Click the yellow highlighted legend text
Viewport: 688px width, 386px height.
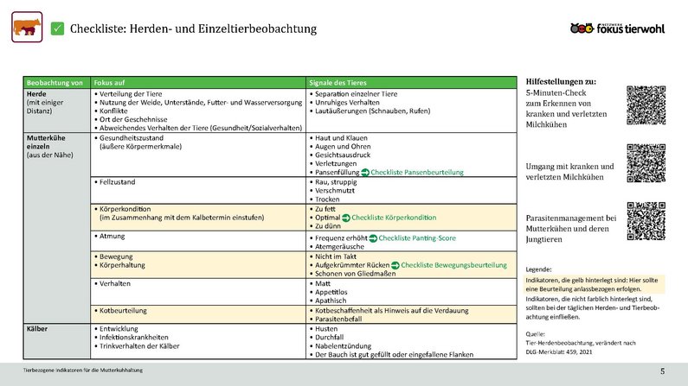pyautogui.click(x=596, y=284)
